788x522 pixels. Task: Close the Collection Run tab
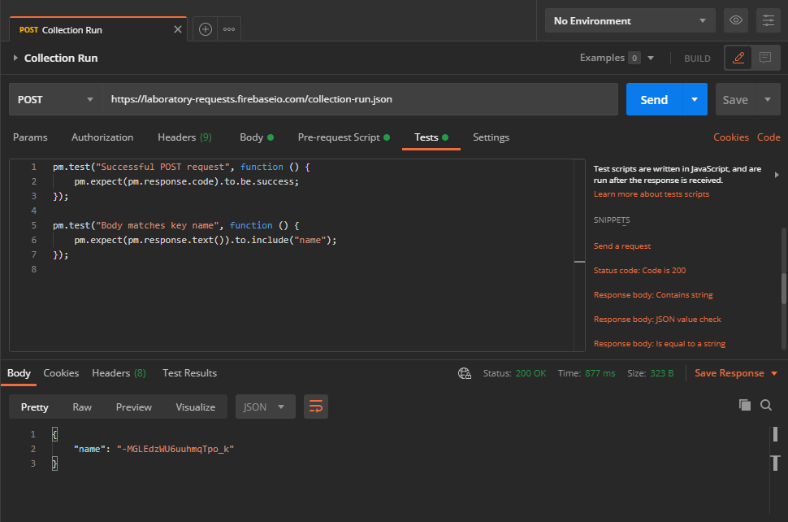coord(177,29)
